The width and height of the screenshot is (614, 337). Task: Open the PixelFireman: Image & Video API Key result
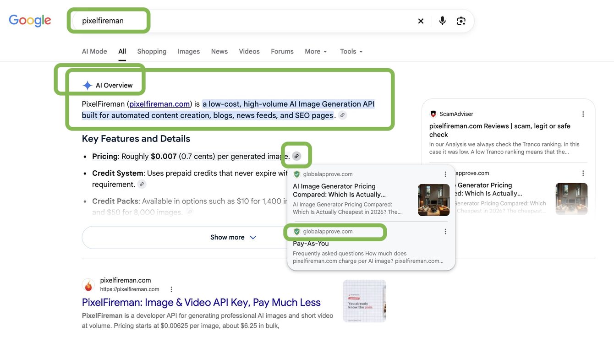coord(201,302)
